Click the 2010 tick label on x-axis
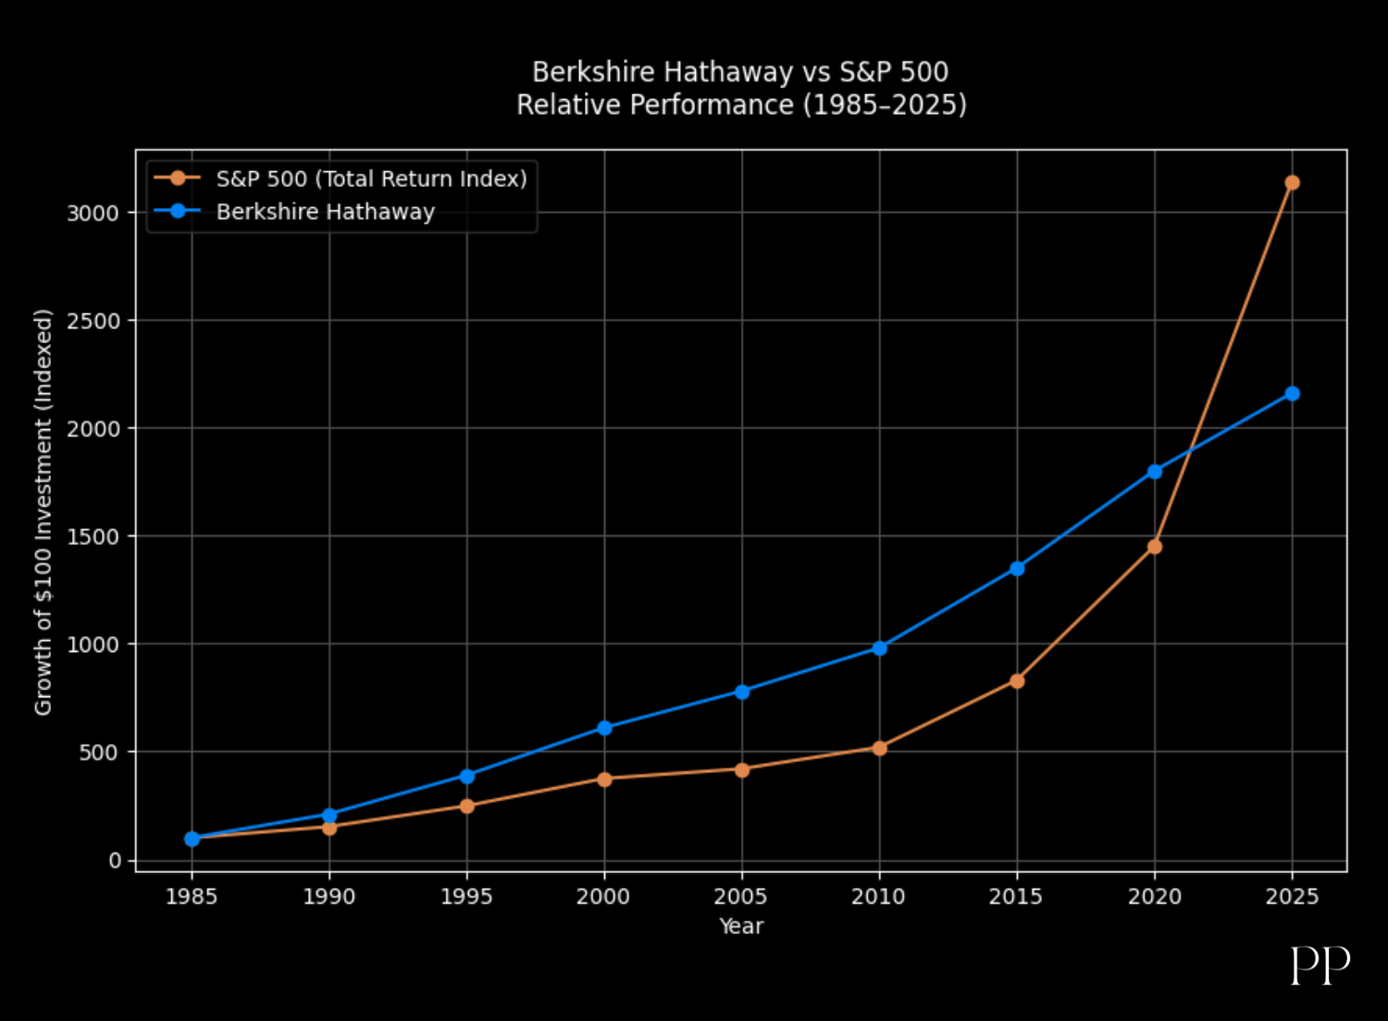This screenshot has height=1021, width=1388. [878, 896]
